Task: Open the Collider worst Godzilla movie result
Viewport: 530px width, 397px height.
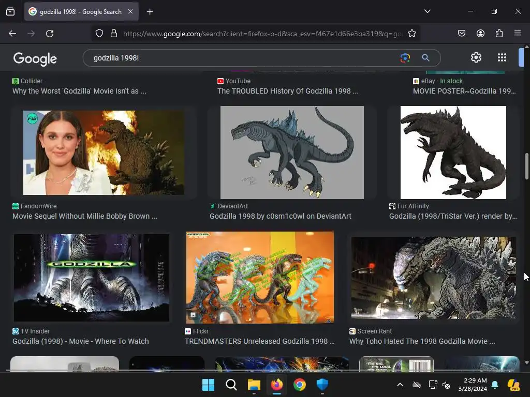Action: 79,91
